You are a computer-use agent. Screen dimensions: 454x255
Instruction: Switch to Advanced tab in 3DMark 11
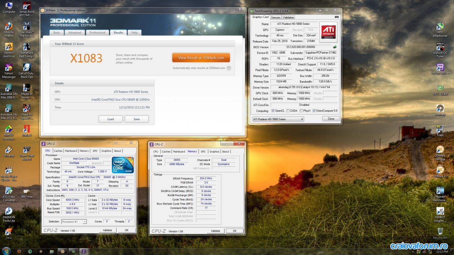75,33
